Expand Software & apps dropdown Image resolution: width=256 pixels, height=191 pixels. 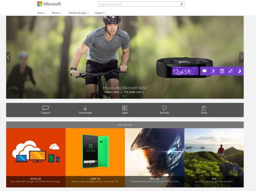click(x=79, y=13)
